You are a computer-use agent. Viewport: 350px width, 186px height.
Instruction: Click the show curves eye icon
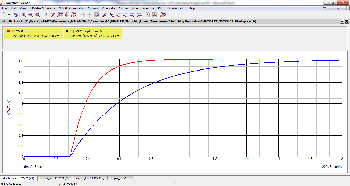click(x=46, y=15)
